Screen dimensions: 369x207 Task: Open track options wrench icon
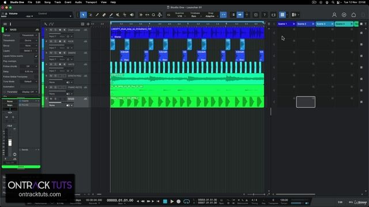(46, 24)
